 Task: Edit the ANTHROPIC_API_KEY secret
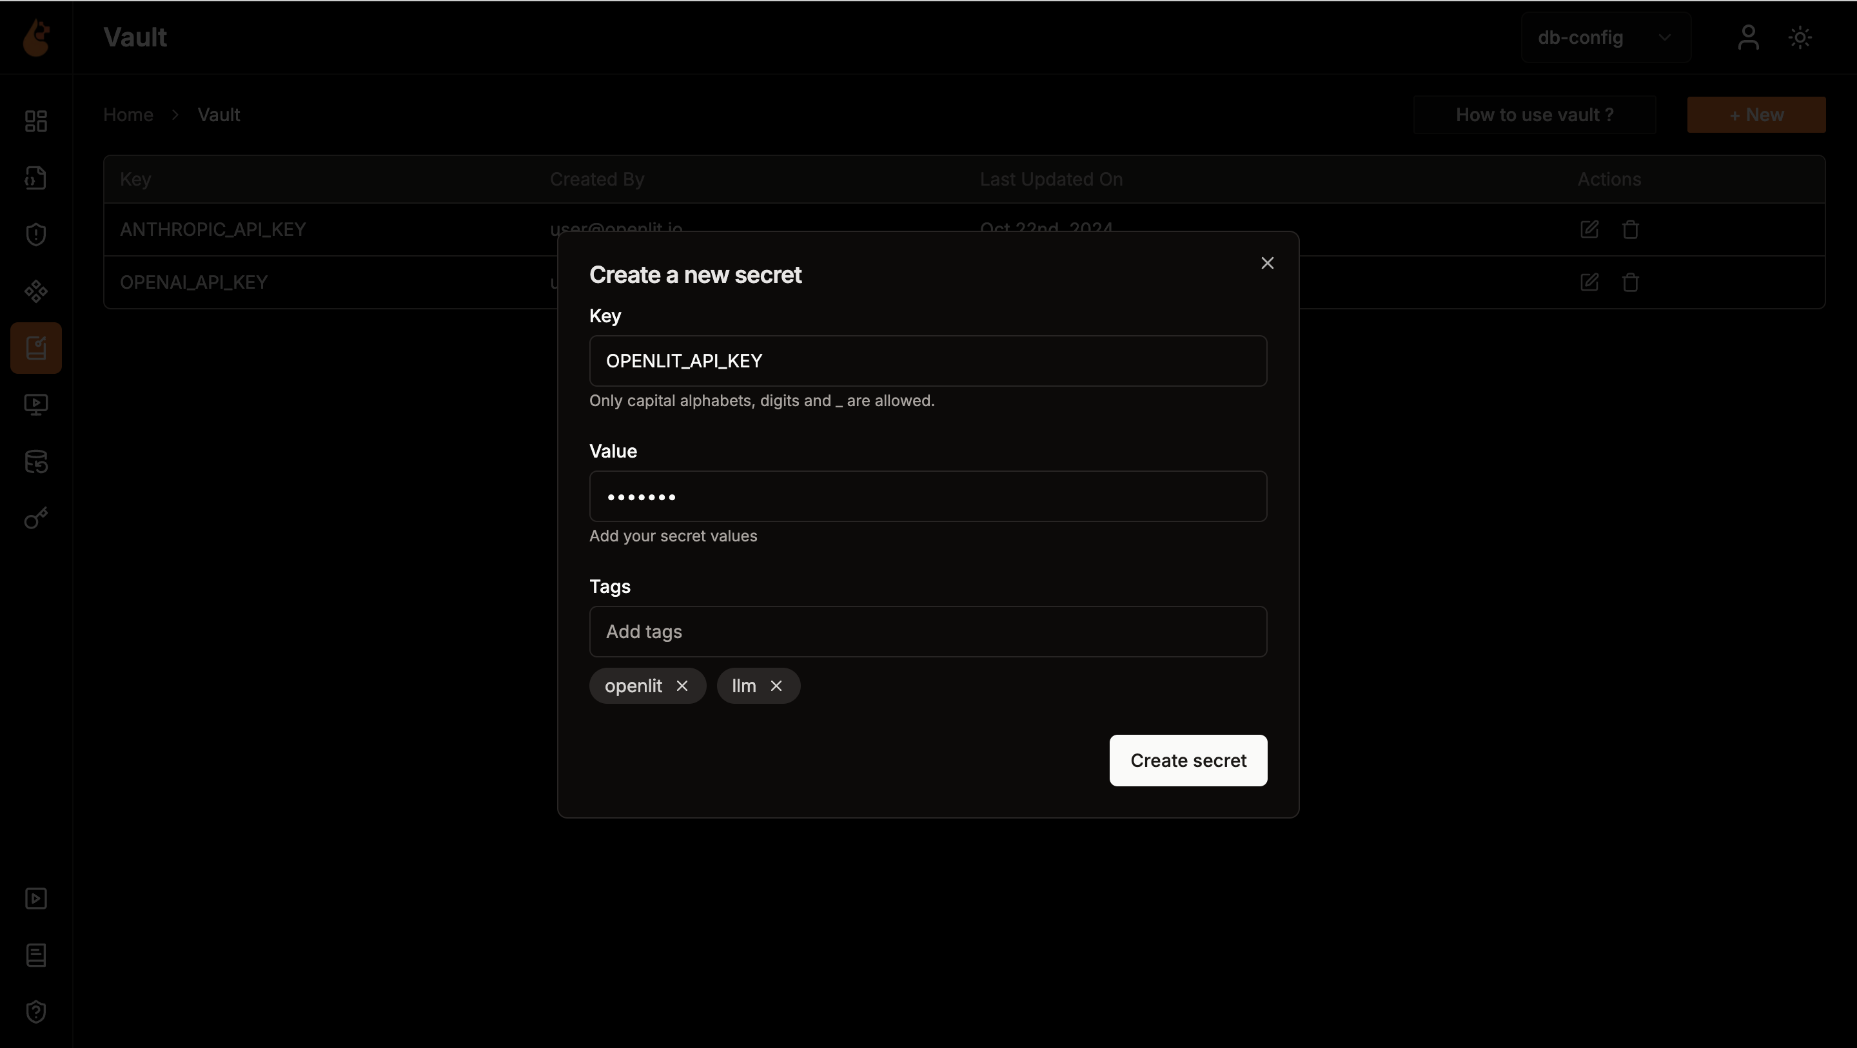click(1589, 229)
